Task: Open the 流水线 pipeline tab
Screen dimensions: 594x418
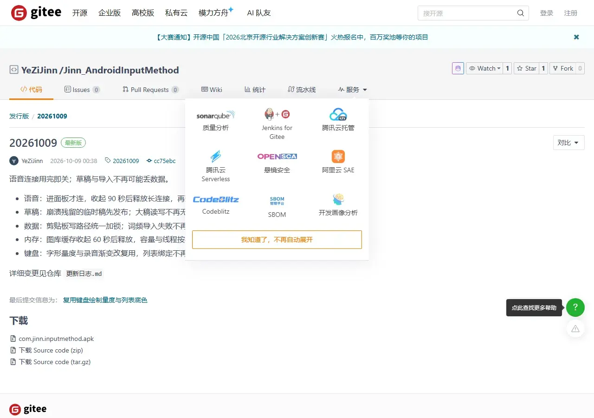Action: click(302, 90)
